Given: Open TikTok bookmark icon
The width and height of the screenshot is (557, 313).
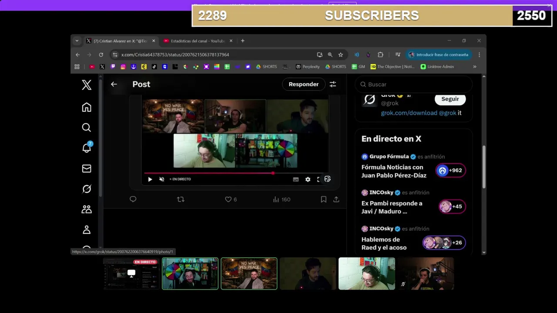Looking at the screenshot, I should click(x=154, y=67).
